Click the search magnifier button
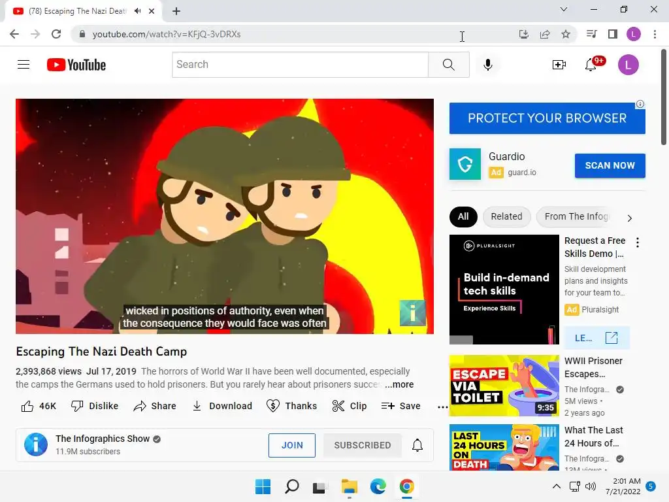 [x=448, y=65]
